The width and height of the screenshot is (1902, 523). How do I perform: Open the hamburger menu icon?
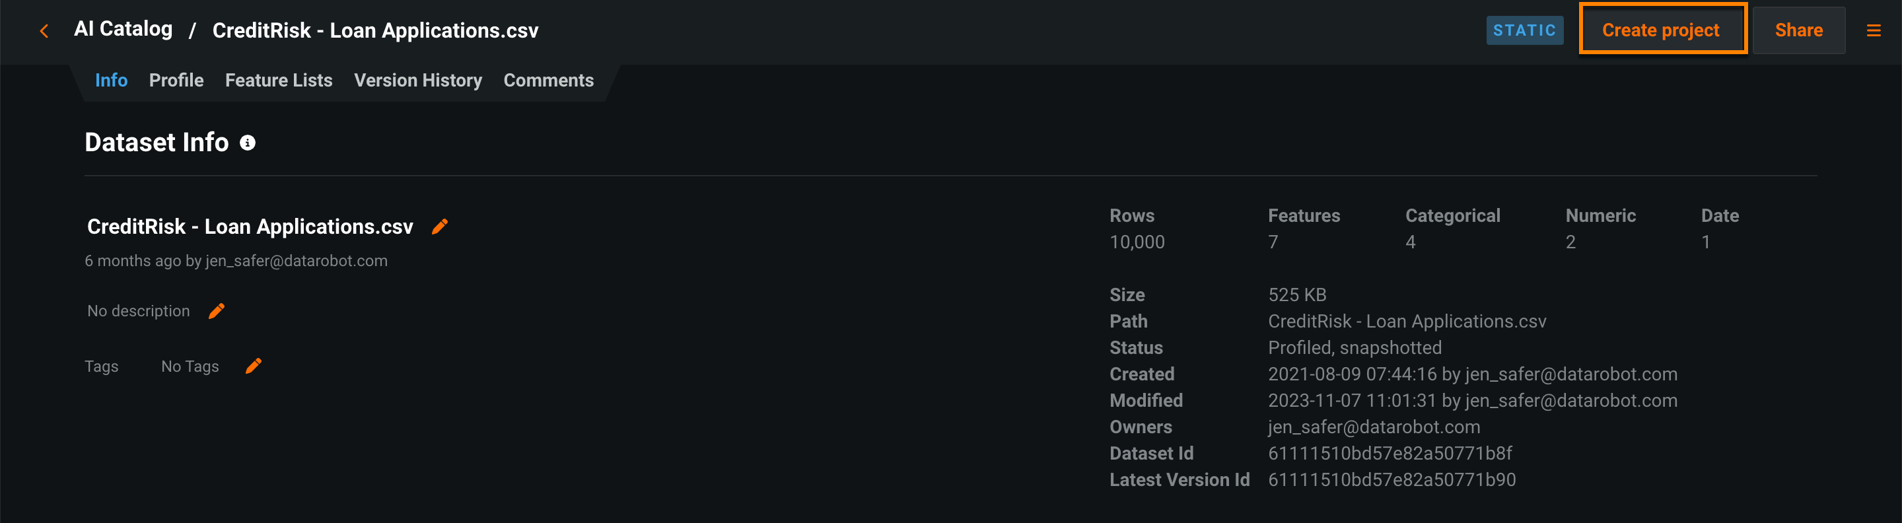pyautogui.click(x=1873, y=31)
